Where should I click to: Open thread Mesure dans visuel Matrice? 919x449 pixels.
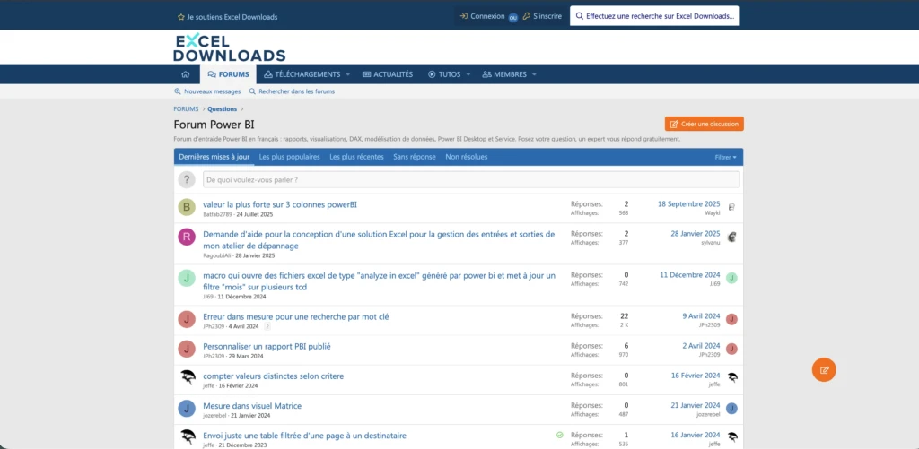252,406
